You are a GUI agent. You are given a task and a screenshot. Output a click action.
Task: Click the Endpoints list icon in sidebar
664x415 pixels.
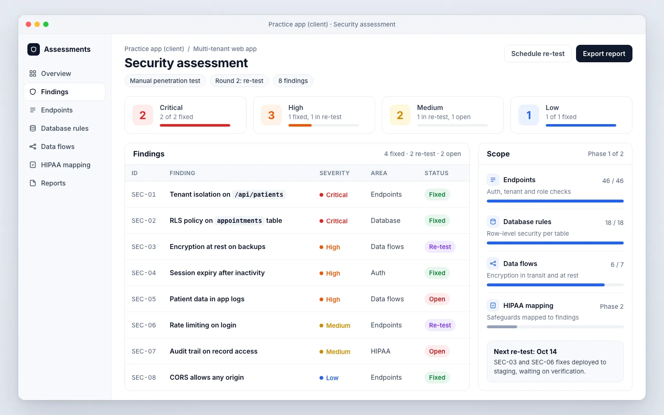point(33,110)
